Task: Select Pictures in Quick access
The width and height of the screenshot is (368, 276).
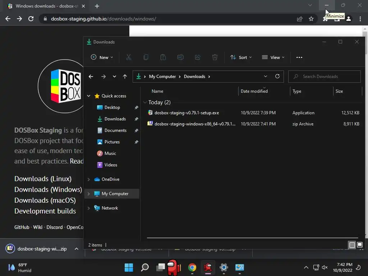Action: pyautogui.click(x=112, y=142)
